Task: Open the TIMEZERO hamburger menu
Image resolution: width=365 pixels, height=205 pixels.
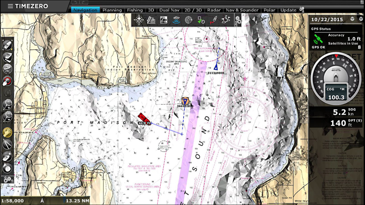Action: coord(11,6)
